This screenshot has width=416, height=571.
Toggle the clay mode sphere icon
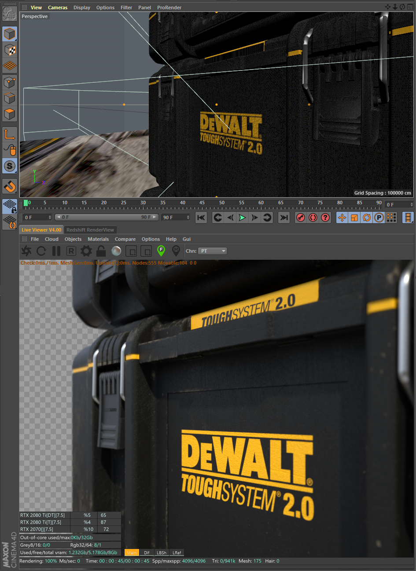[116, 251]
